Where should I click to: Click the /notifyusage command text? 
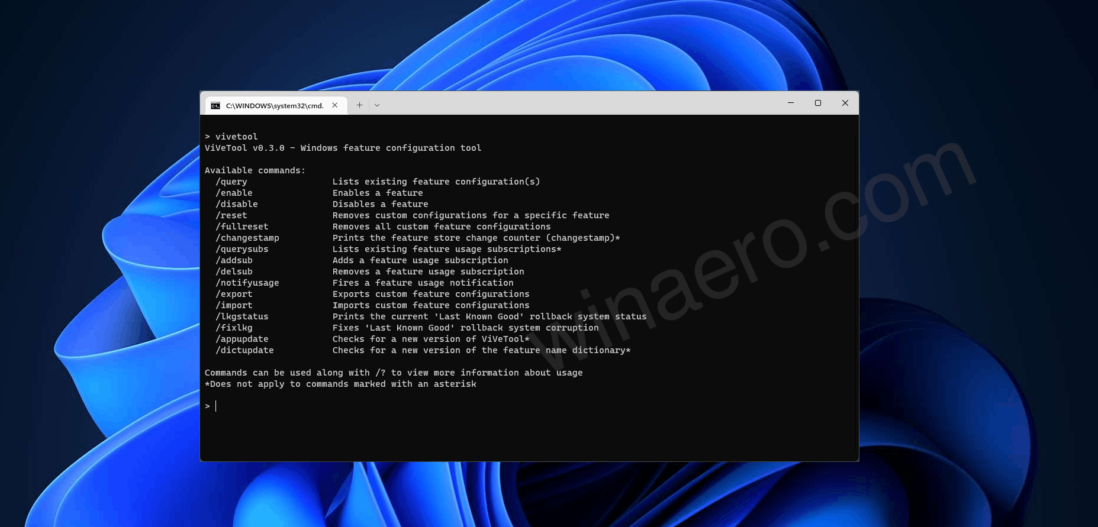(247, 283)
